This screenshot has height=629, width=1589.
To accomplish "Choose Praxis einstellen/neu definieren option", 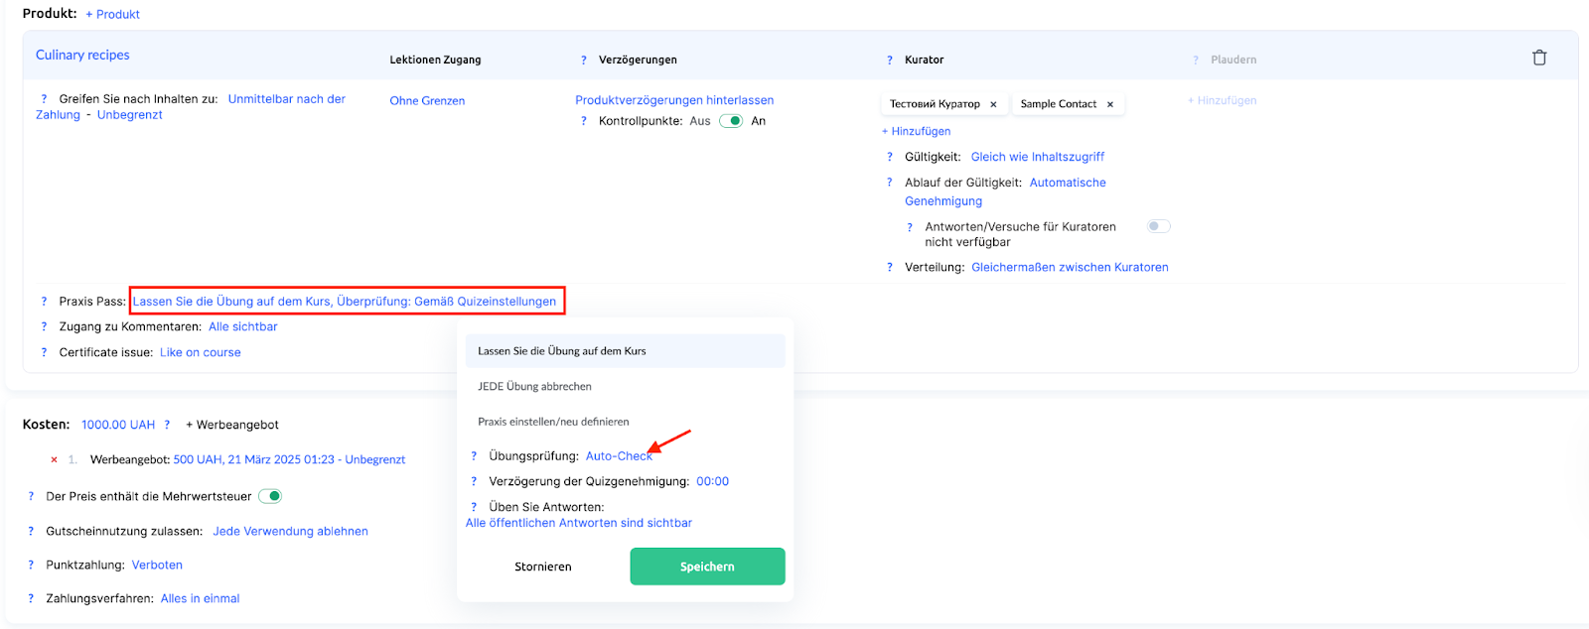I will click(553, 422).
